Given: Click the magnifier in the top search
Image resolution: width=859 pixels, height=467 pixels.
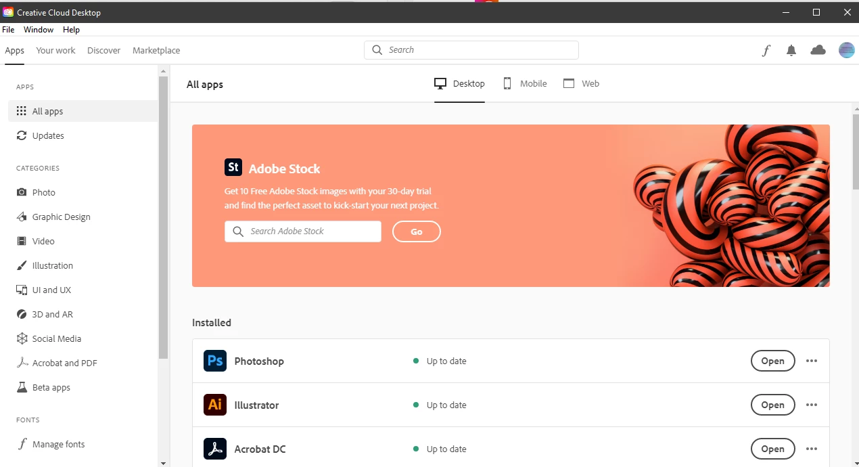Looking at the screenshot, I should click(x=377, y=50).
